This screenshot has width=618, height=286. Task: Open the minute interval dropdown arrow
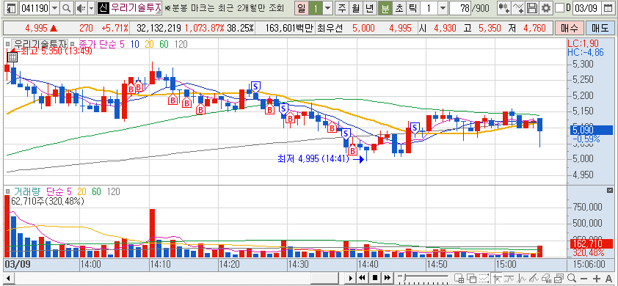point(443,7)
